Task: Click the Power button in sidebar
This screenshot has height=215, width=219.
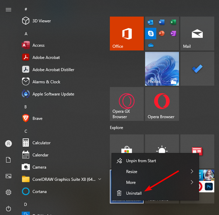Action: (8, 209)
